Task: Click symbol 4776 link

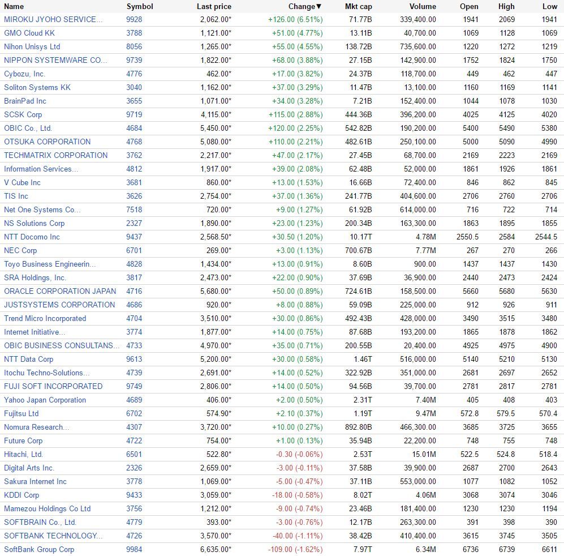Action: click(x=134, y=74)
